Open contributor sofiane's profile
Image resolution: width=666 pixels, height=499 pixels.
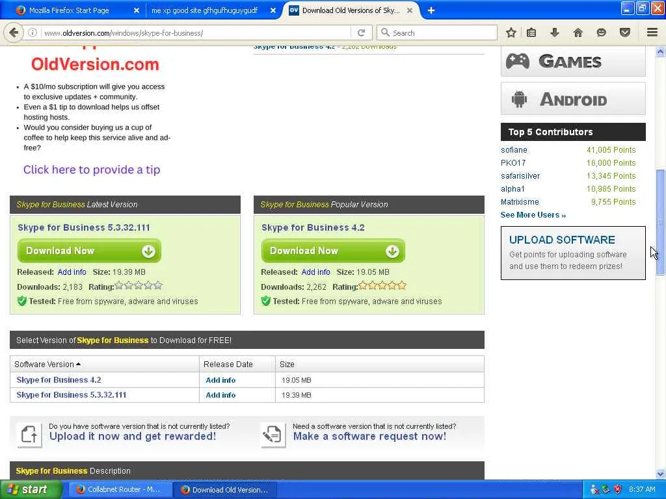514,150
